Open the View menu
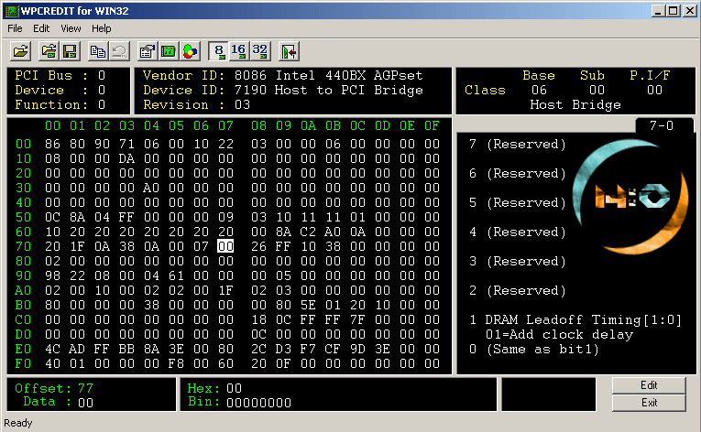The image size is (701, 432). (71, 28)
